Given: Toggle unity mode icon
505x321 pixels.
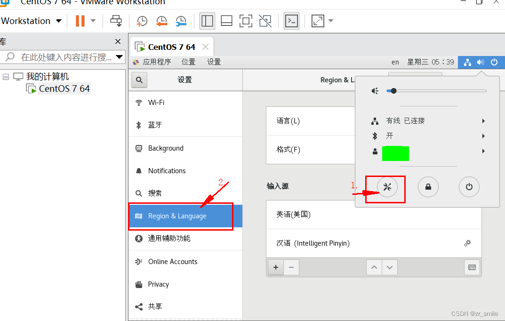Looking at the screenshot, I should [265, 21].
